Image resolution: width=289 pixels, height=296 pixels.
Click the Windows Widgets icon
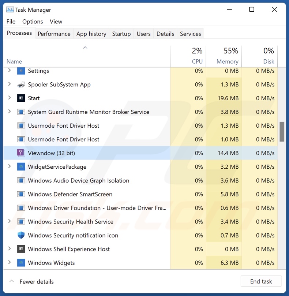point(21,263)
